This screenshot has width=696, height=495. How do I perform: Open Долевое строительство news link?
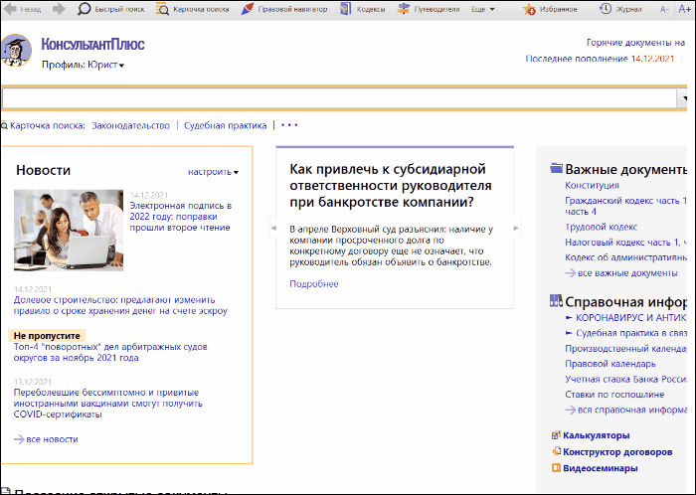[120, 305]
